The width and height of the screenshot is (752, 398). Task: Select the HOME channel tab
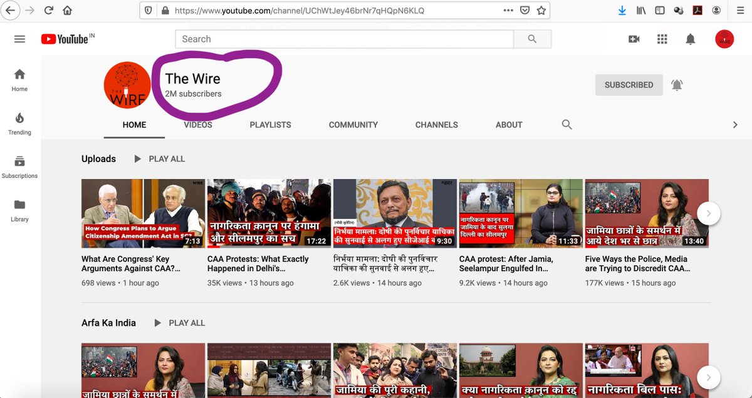pyautogui.click(x=134, y=125)
